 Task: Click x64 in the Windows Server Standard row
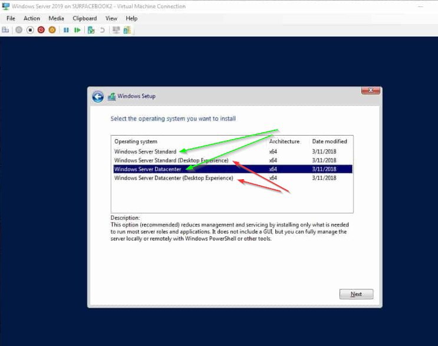pyautogui.click(x=273, y=151)
